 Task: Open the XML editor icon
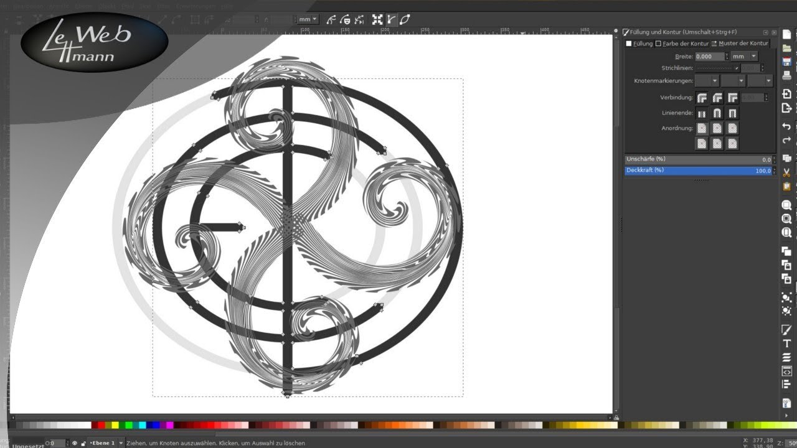tap(786, 371)
